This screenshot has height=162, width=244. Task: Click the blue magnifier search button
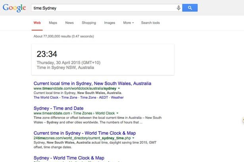click(190, 8)
